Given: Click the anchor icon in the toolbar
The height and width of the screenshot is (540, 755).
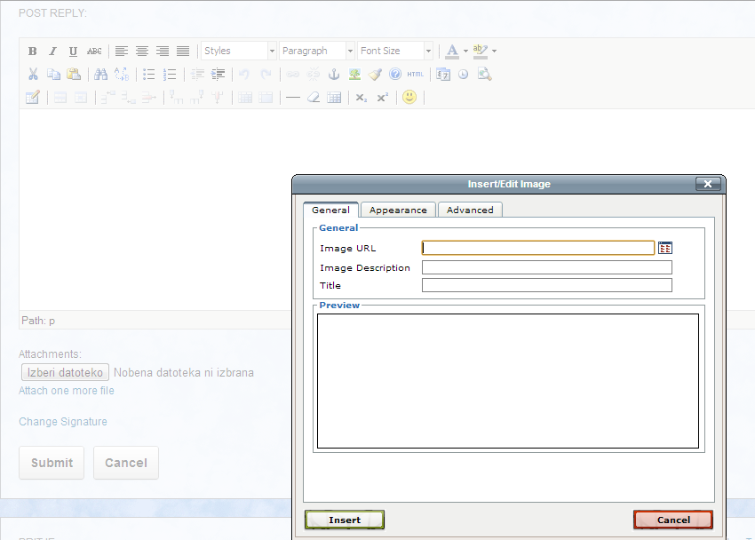Looking at the screenshot, I should click(334, 75).
